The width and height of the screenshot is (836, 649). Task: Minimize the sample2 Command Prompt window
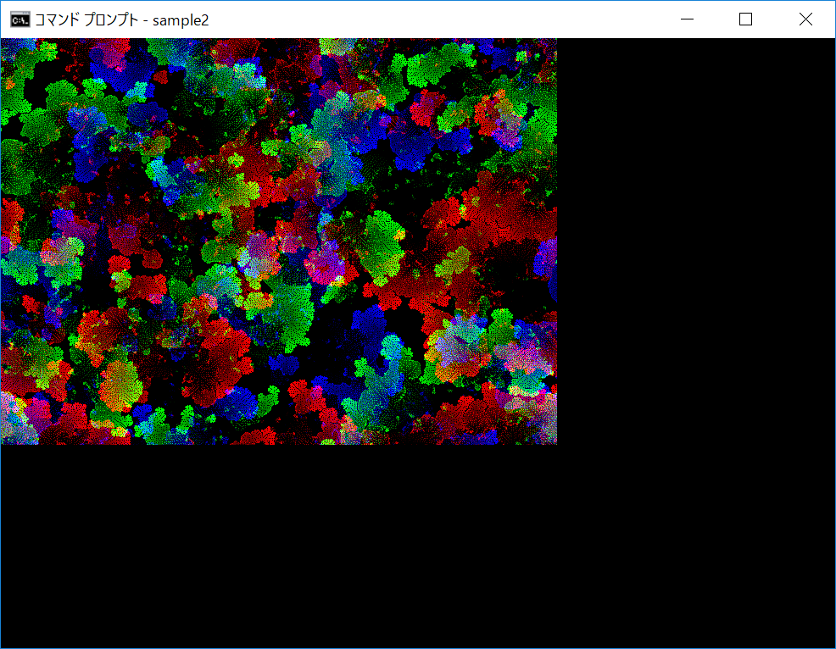[687, 19]
